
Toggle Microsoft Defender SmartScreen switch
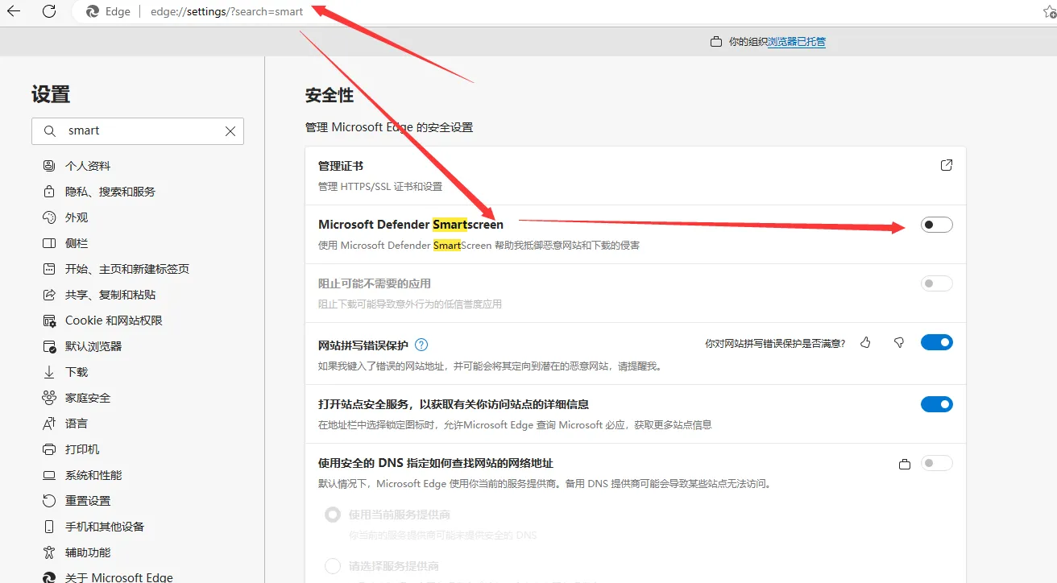pyautogui.click(x=937, y=225)
